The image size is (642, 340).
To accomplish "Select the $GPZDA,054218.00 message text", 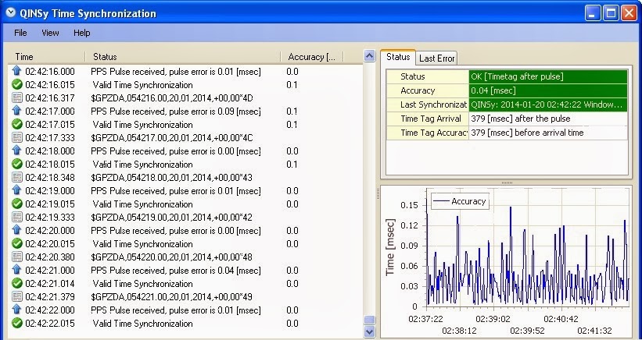I will [171, 178].
